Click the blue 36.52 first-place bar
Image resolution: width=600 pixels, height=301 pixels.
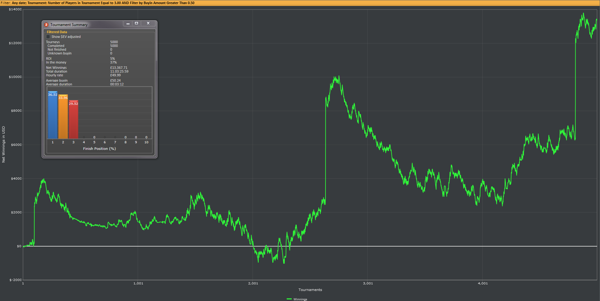[x=53, y=115]
